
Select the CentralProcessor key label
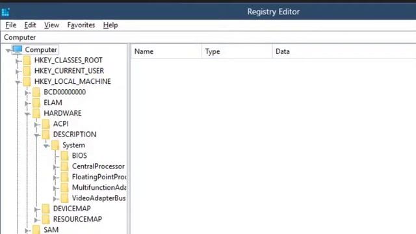(98, 166)
